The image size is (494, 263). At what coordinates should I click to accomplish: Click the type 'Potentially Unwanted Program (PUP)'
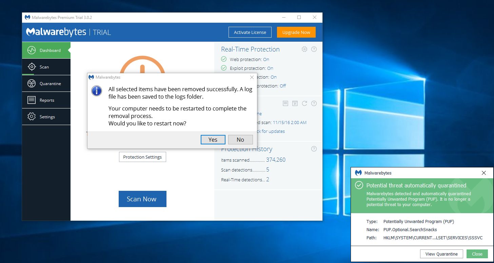pos(418,221)
